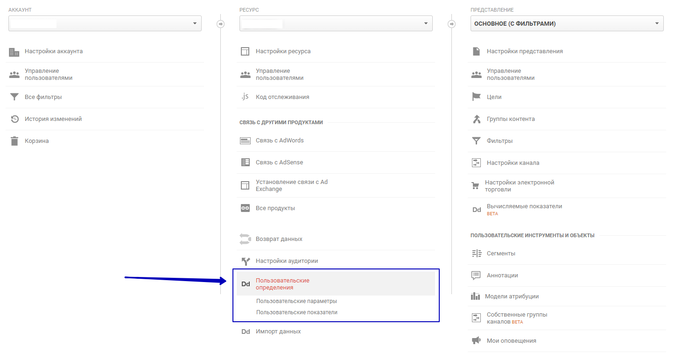Image resolution: width=682 pixels, height=353 pixels.
Task: Click the funnel icon for Все фильтры
Action: click(14, 97)
